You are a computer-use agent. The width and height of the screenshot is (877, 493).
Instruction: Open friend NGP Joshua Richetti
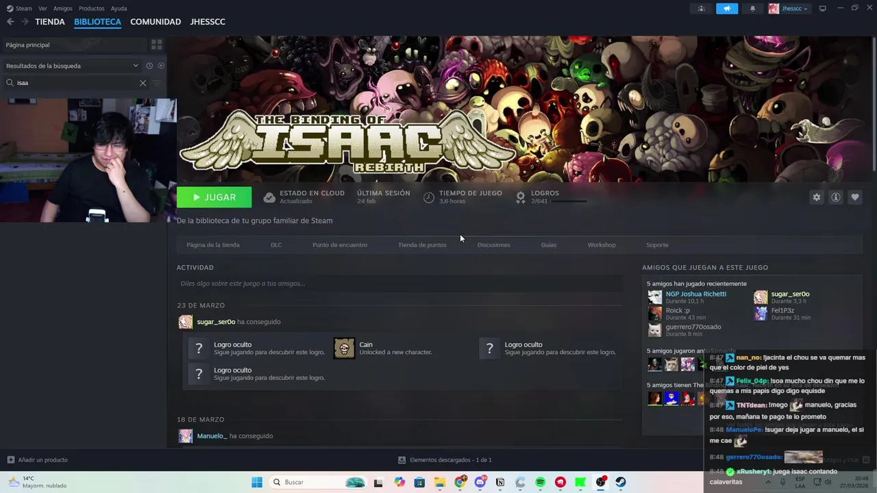pos(695,294)
